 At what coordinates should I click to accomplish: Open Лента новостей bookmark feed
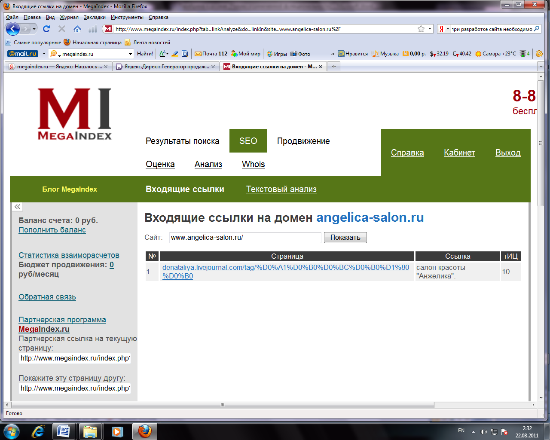pos(147,42)
